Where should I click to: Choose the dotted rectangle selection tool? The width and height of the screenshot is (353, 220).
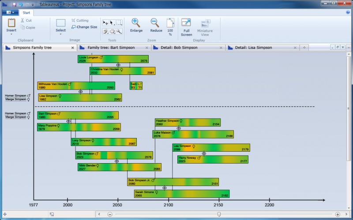[x=119, y=22]
